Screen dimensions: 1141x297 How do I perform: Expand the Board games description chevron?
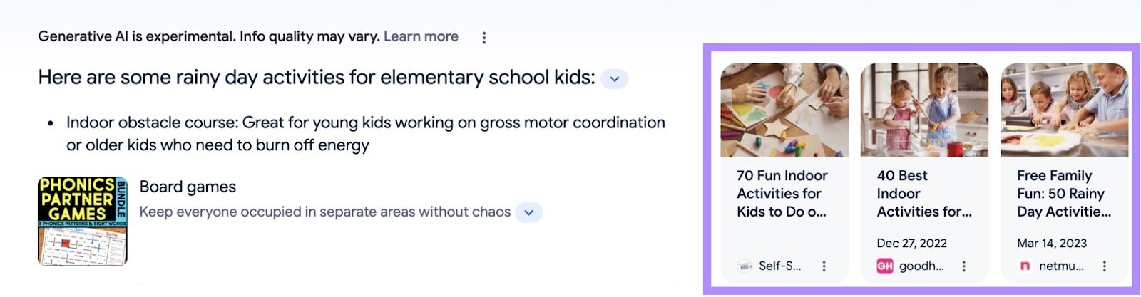point(528,212)
